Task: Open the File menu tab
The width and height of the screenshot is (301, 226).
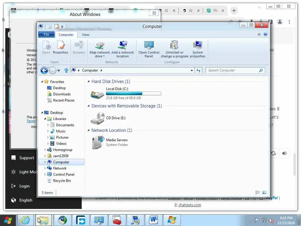Action: (46, 35)
